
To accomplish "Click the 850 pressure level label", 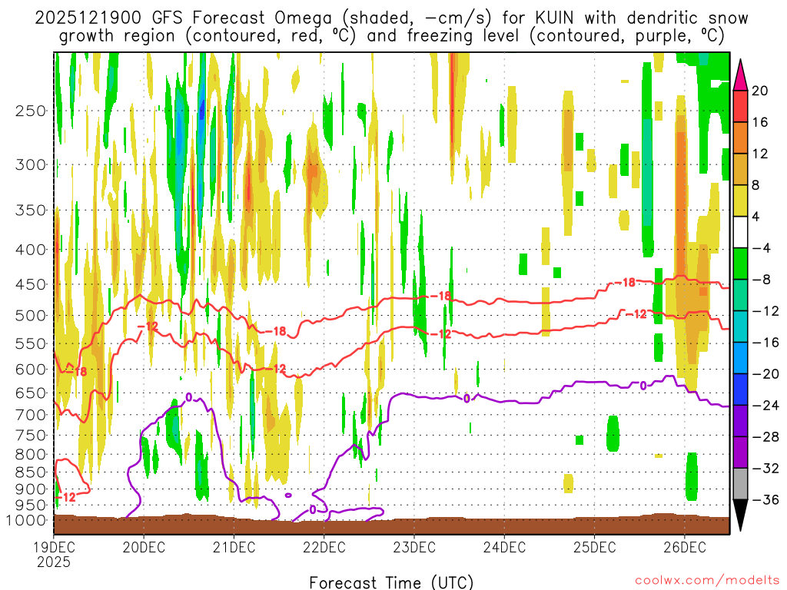I will click(31, 472).
